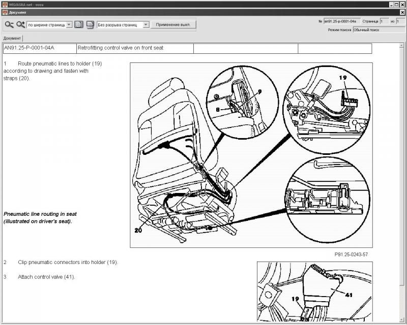Close the WIS/ASRA net window
This screenshot has height=325, width=407.
tap(402, 5)
